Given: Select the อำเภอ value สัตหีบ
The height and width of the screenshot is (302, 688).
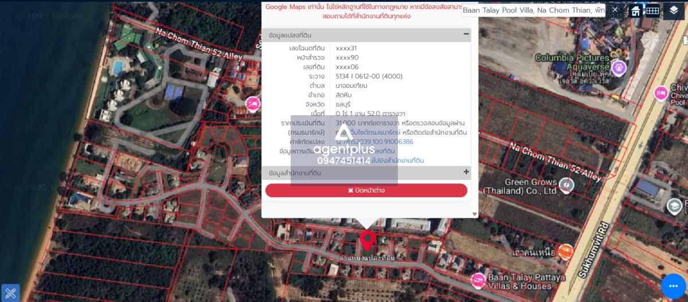Looking at the screenshot, I should pyautogui.click(x=345, y=95).
